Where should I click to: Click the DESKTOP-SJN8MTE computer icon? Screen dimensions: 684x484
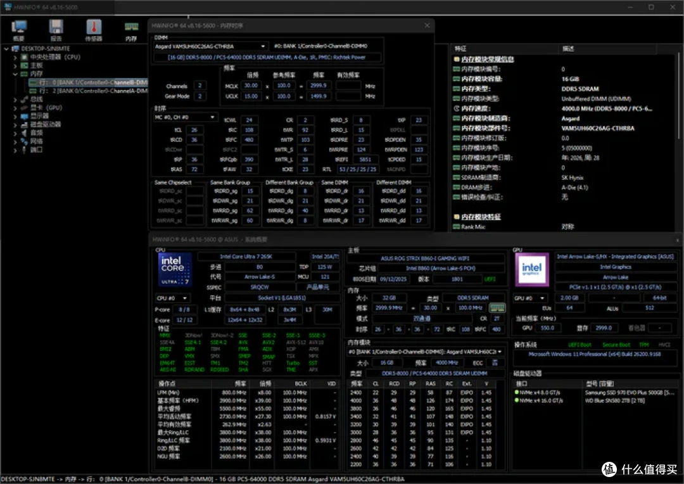16,48
